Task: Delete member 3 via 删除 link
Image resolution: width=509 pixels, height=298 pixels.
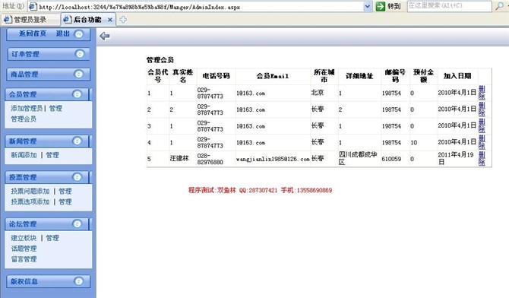Action: [482, 125]
